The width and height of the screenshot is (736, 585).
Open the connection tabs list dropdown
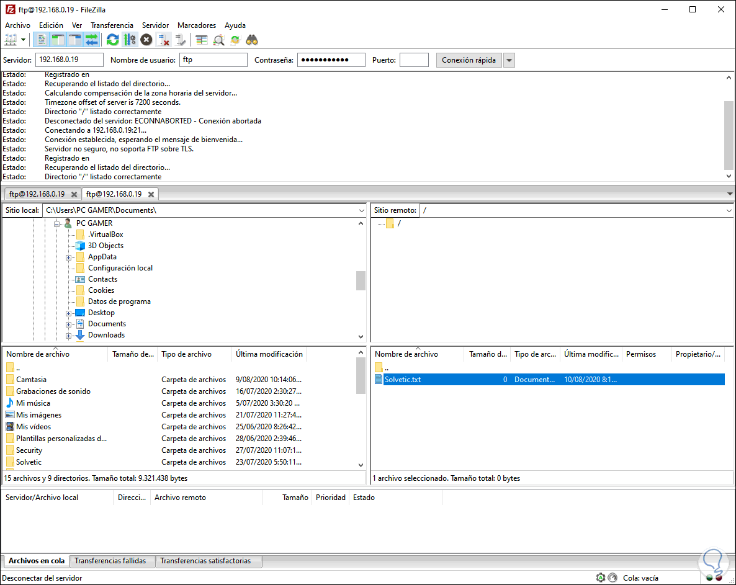coord(730,194)
